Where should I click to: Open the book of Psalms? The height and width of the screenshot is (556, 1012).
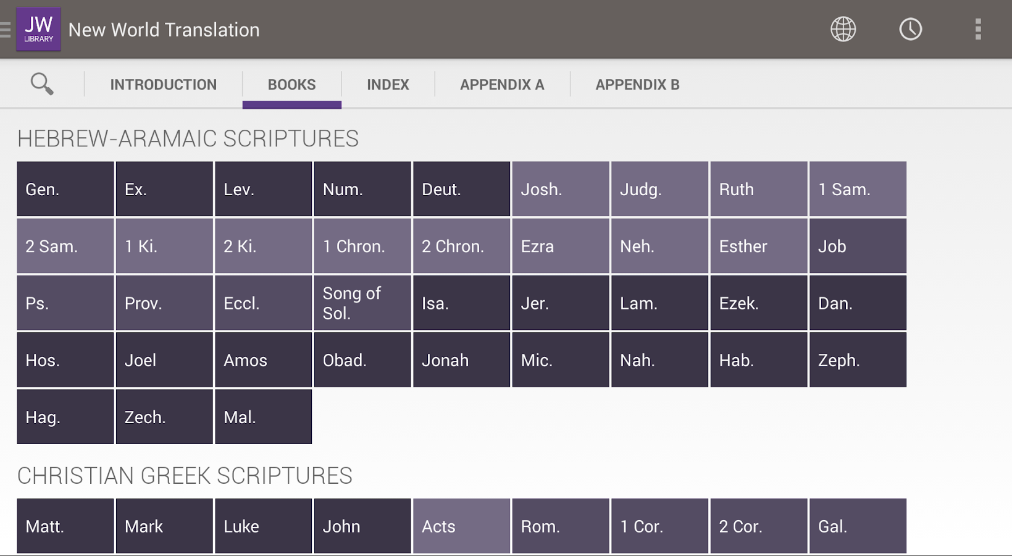pos(65,303)
